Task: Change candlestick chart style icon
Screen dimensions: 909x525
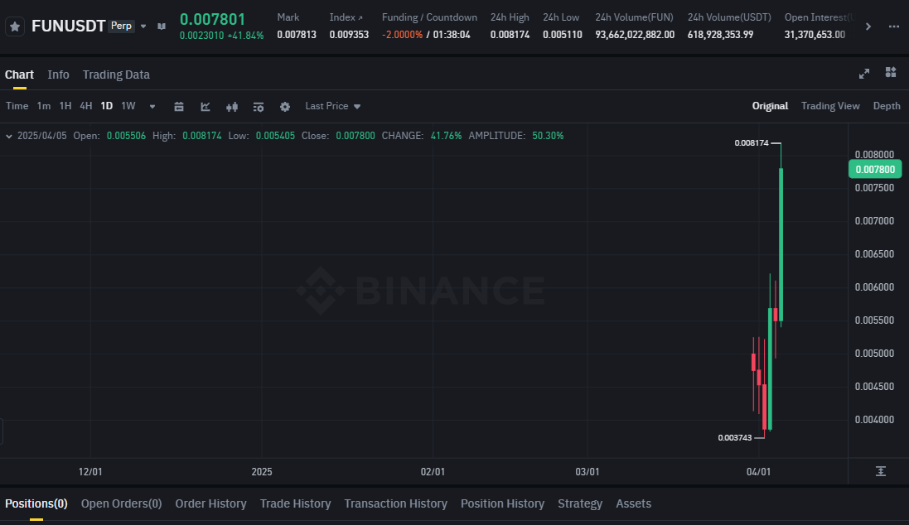Action: 232,107
